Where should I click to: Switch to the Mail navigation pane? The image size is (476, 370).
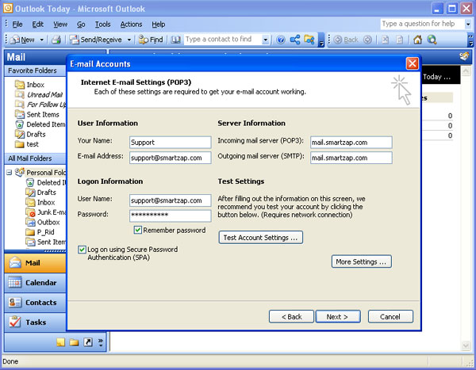coord(35,263)
